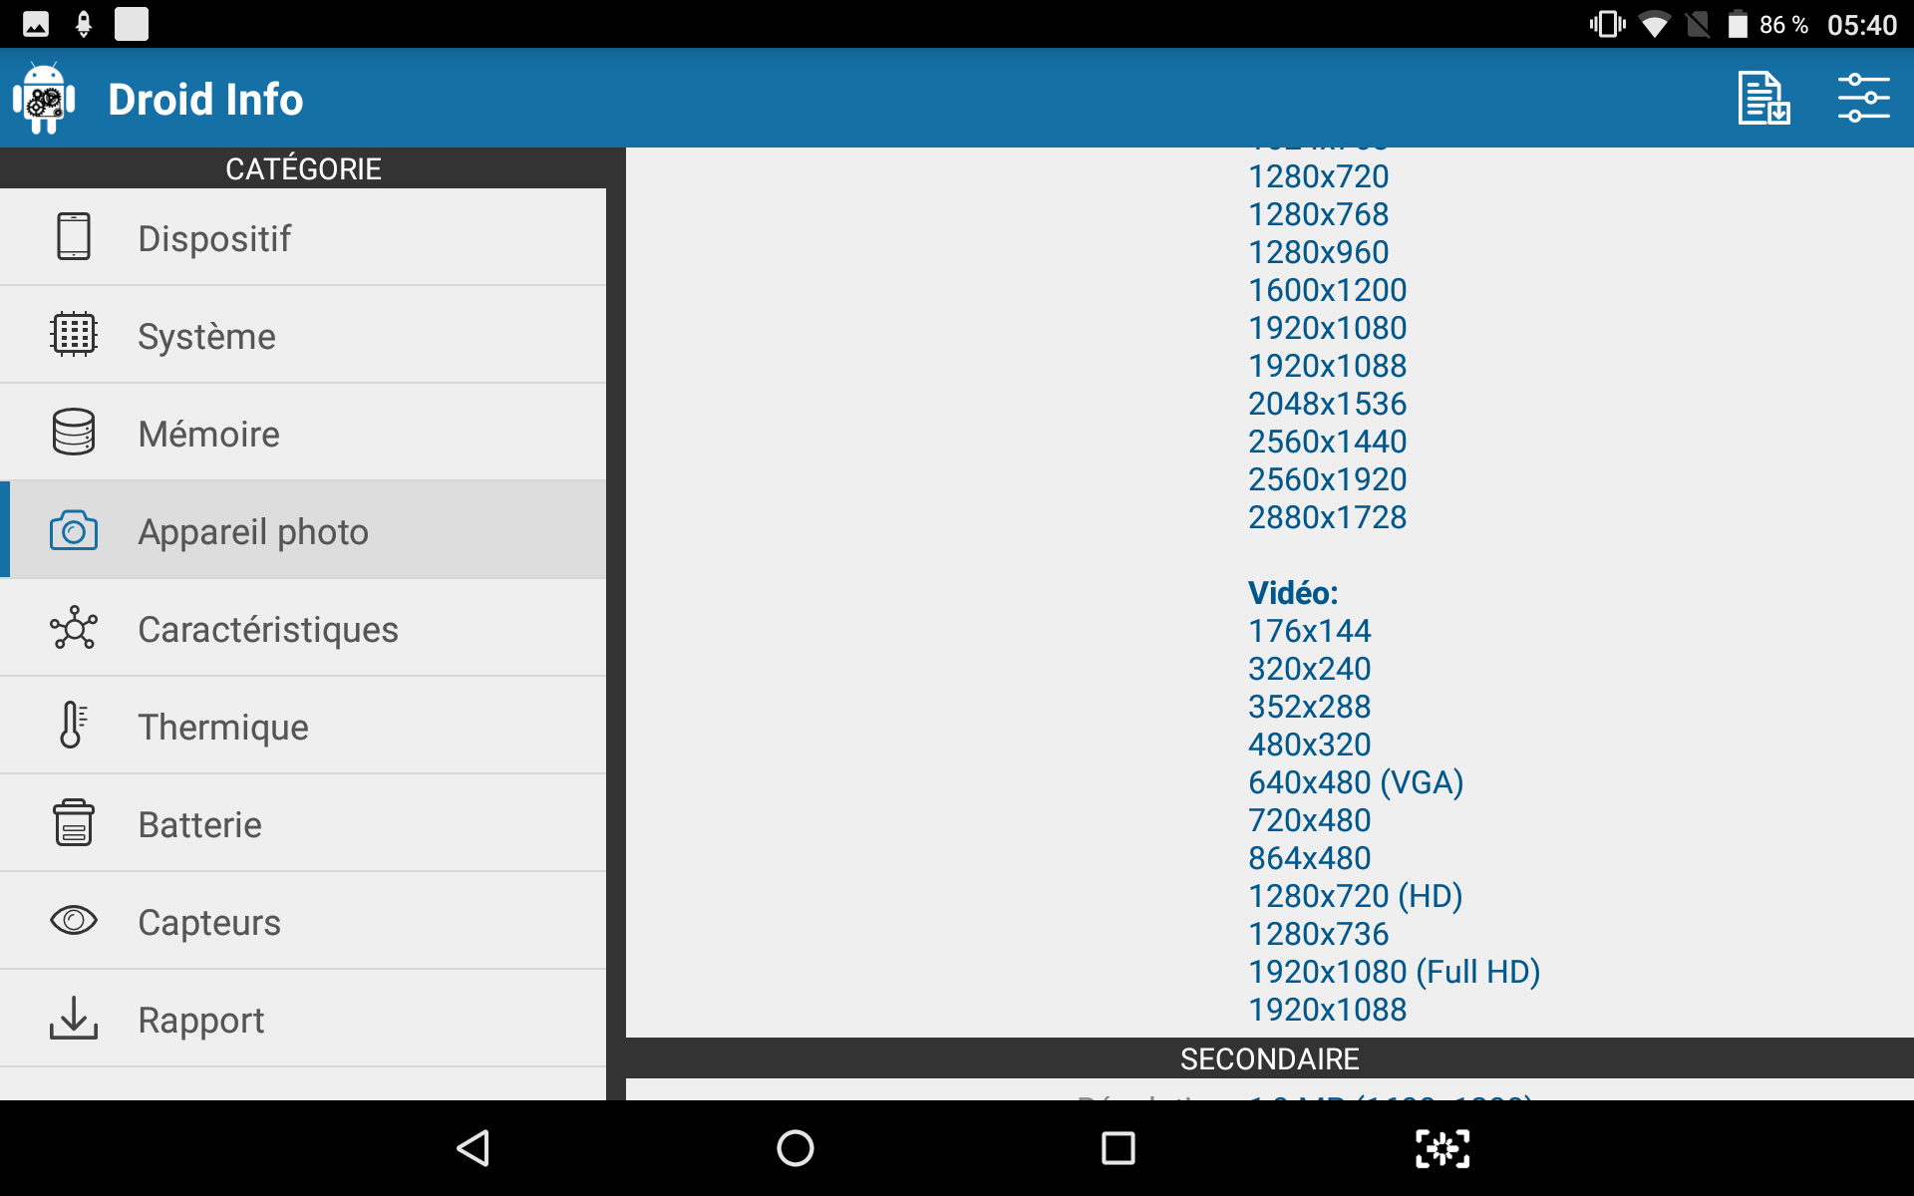Open the export report icon in the header
Image resolution: width=1914 pixels, height=1196 pixels.
click(x=1762, y=98)
